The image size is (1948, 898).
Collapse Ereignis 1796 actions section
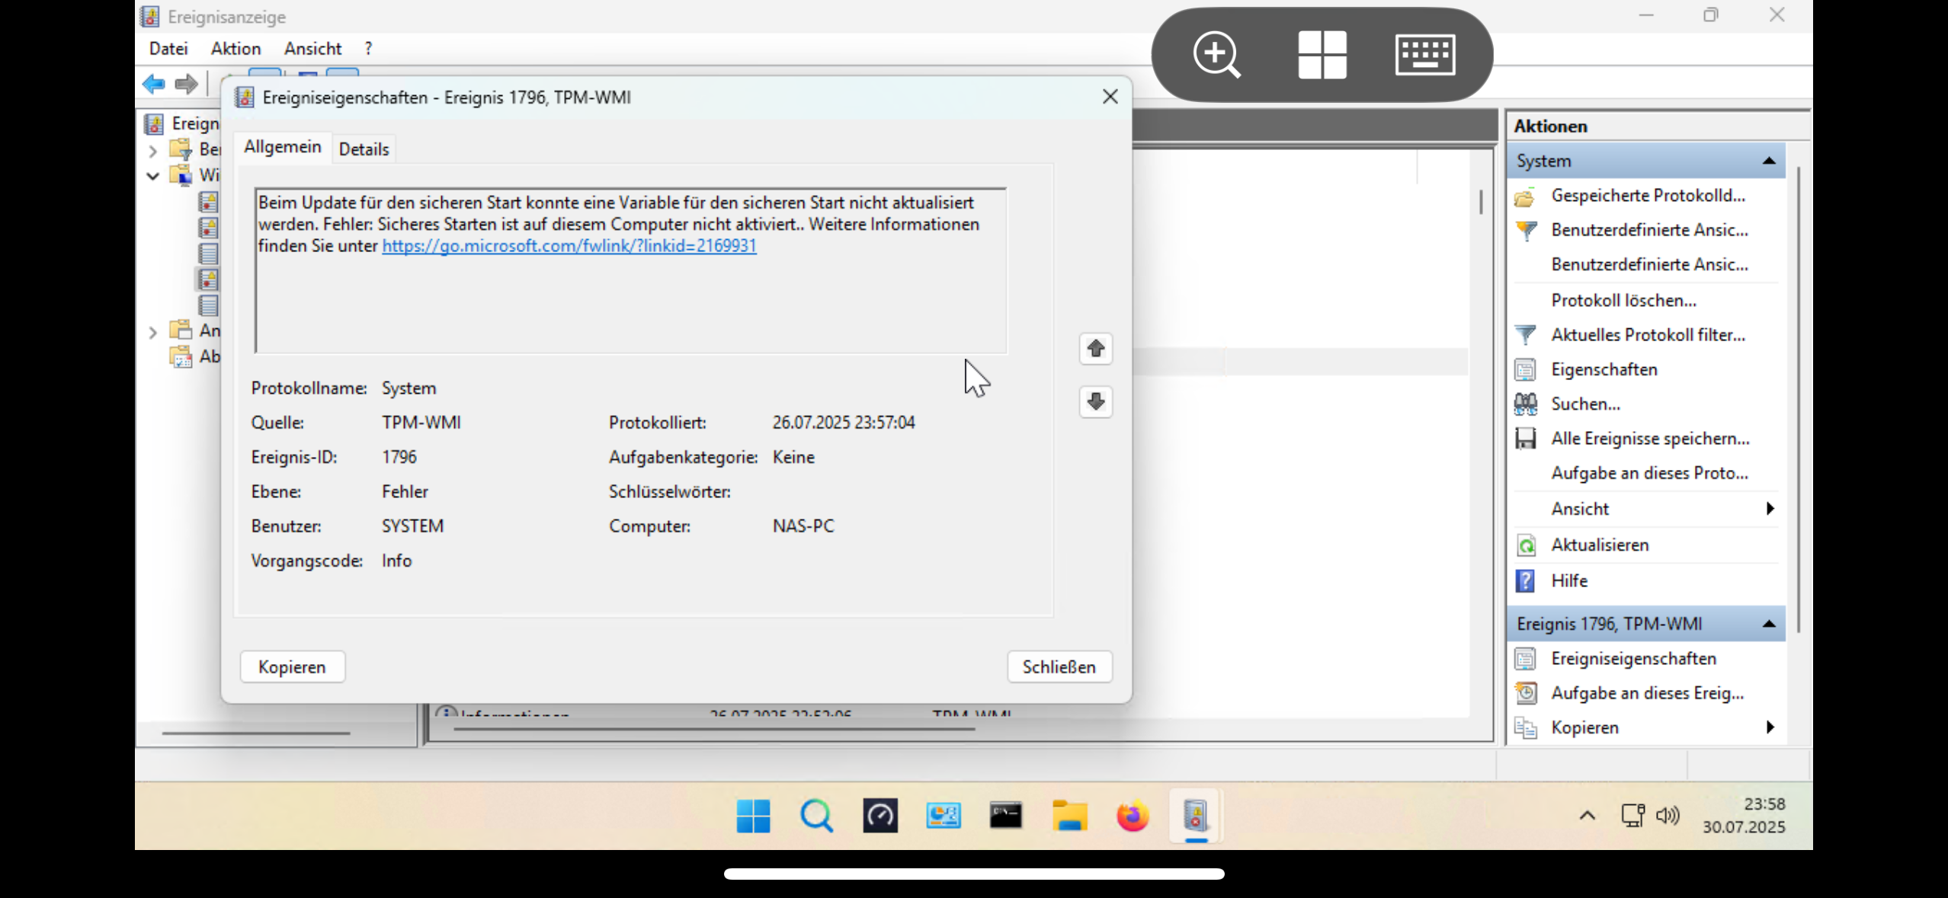tap(1769, 625)
